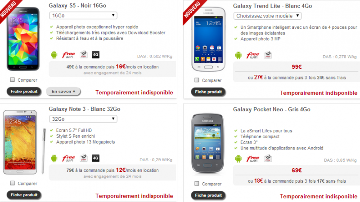Open Fiche produit for Galaxy Pocket Neo
Screen dimensions: 360x202
pos(208,195)
